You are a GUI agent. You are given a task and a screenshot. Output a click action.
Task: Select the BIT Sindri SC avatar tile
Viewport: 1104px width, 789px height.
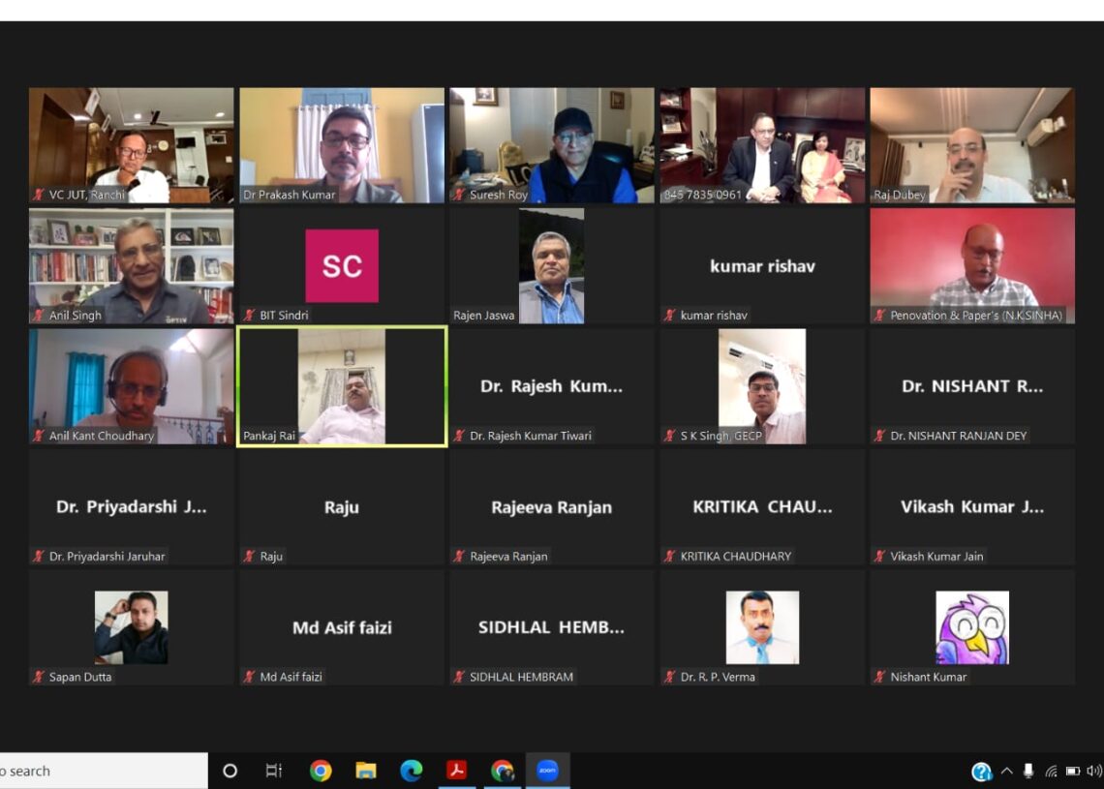[342, 266]
